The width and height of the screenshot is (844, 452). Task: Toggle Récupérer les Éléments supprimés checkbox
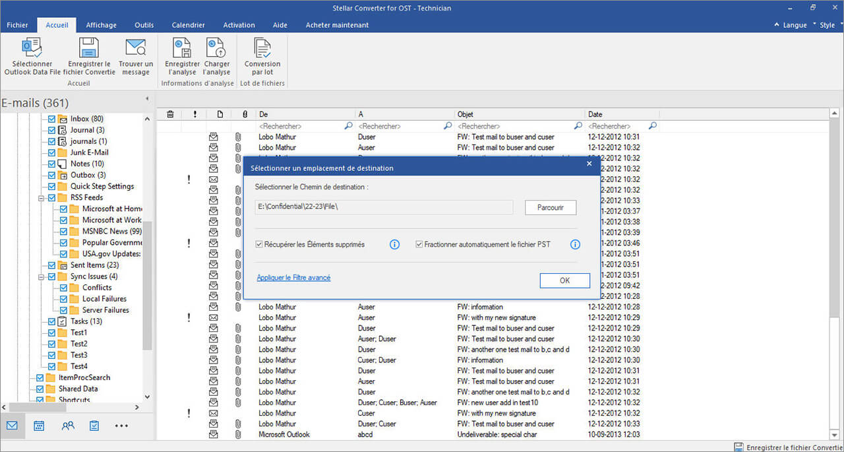pyautogui.click(x=260, y=244)
